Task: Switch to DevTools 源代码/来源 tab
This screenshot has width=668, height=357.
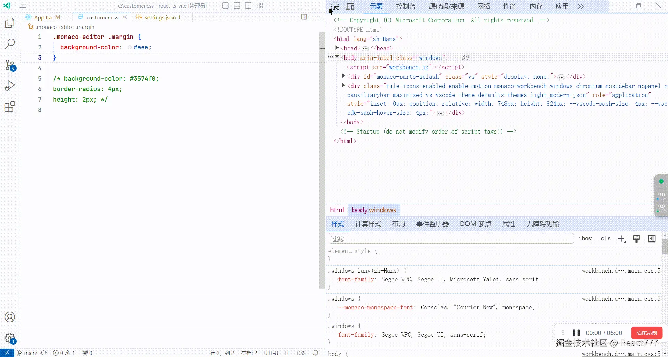Action: [x=446, y=7]
